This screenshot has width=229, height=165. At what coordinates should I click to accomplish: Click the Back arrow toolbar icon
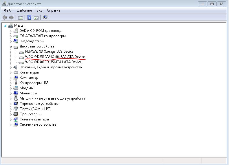click(5, 18)
